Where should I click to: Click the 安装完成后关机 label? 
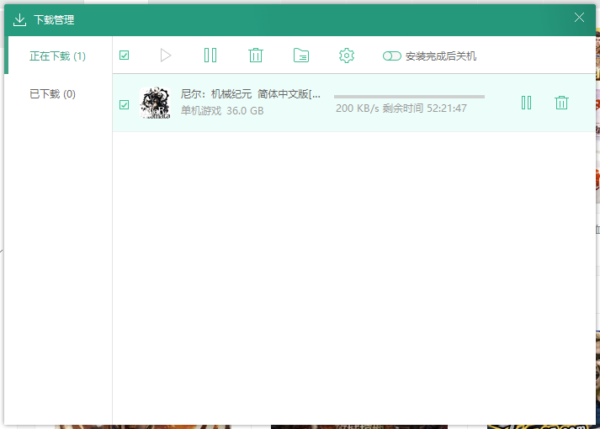point(441,56)
